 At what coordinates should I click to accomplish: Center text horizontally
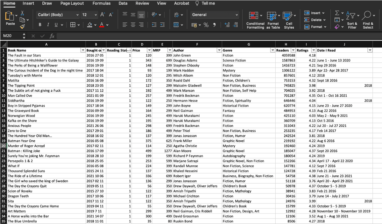pyautogui.click(x=133, y=25)
